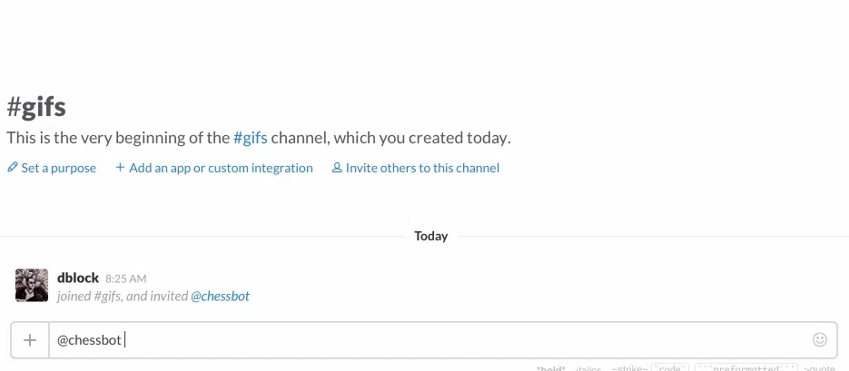Image resolution: width=849 pixels, height=371 pixels.
Task: Click the plus icon before Add an app
Action: [120, 168]
